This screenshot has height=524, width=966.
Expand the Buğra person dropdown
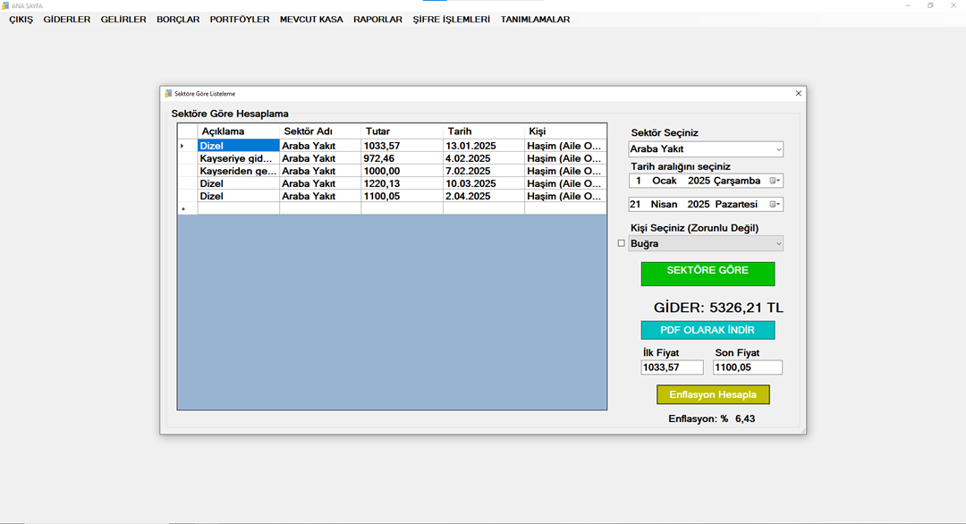[778, 243]
